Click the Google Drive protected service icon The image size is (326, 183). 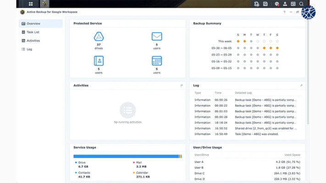tap(99, 37)
